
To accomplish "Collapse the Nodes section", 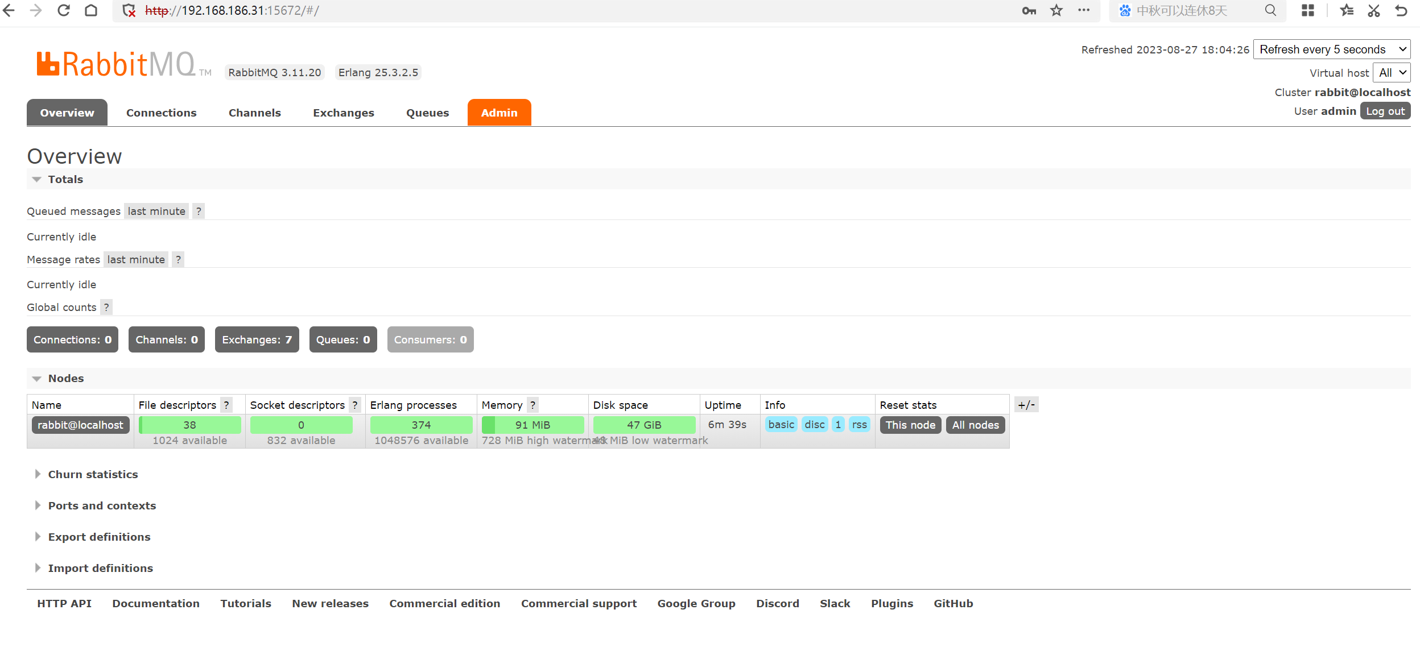I will click(65, 378).
